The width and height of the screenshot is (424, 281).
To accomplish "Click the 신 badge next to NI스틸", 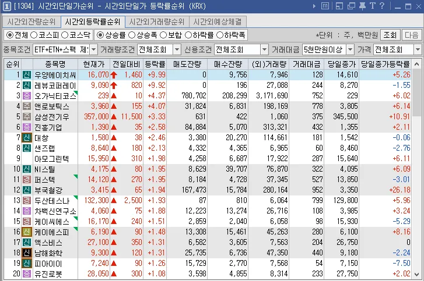I will point(26,169).
